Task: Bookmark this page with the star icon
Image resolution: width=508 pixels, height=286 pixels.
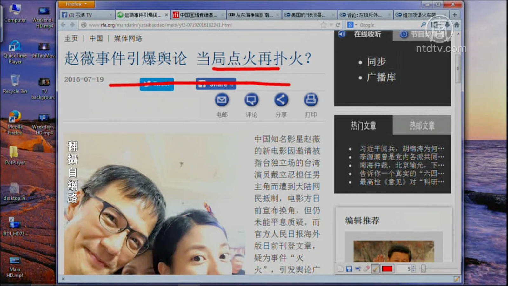Action: pyautogui.click(x=323, y=25)
